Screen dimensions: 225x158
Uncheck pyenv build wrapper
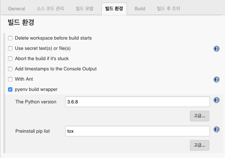[x=10, y=89]
